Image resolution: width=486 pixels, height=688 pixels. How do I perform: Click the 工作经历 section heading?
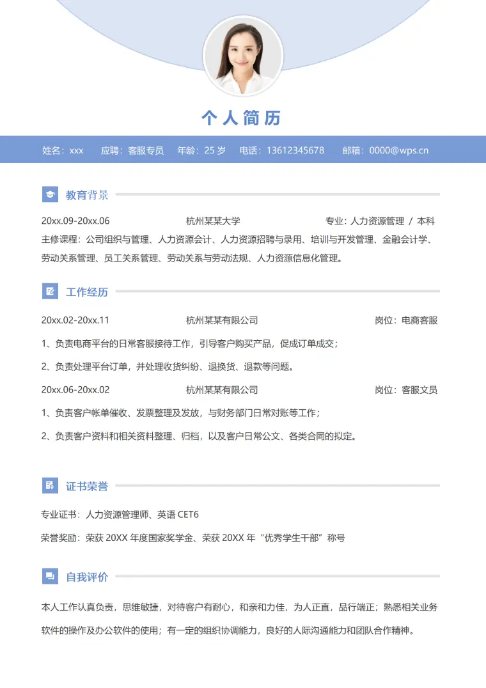coord(87,292)
